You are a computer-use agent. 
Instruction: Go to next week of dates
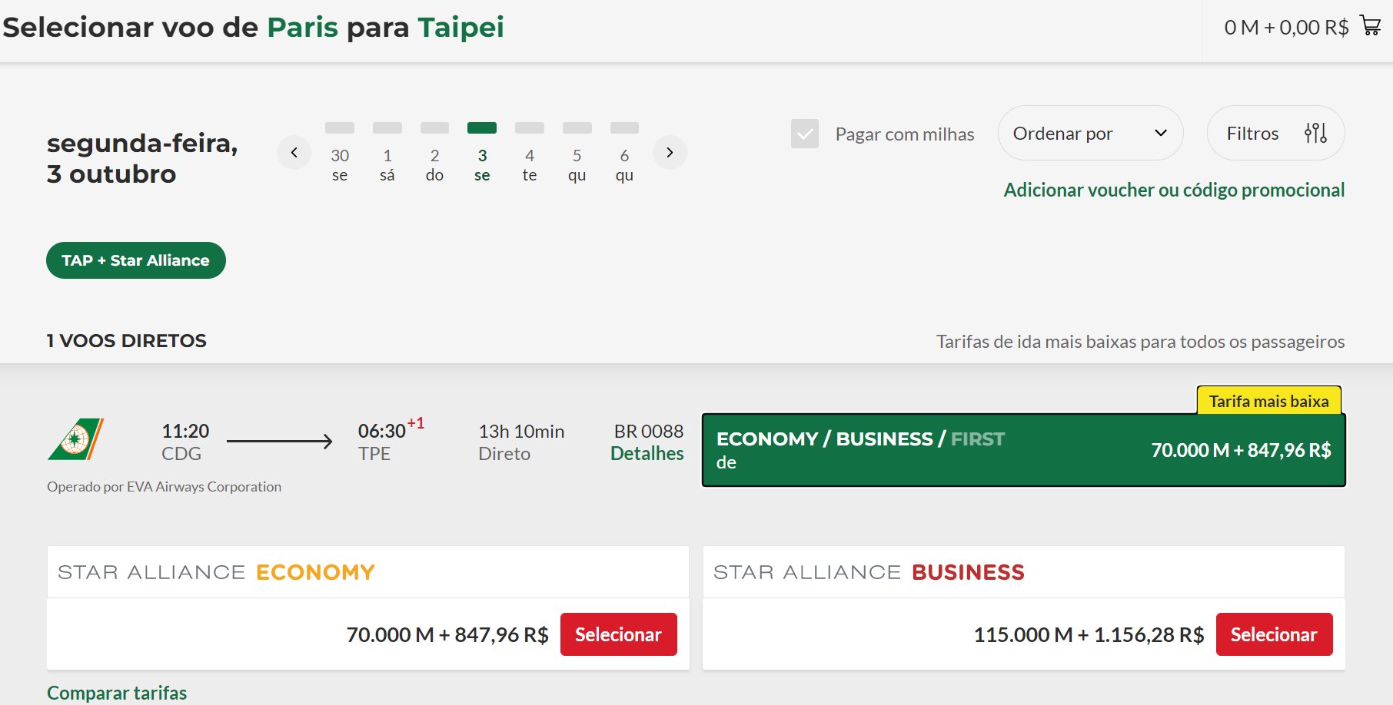[x=670, y=153]
